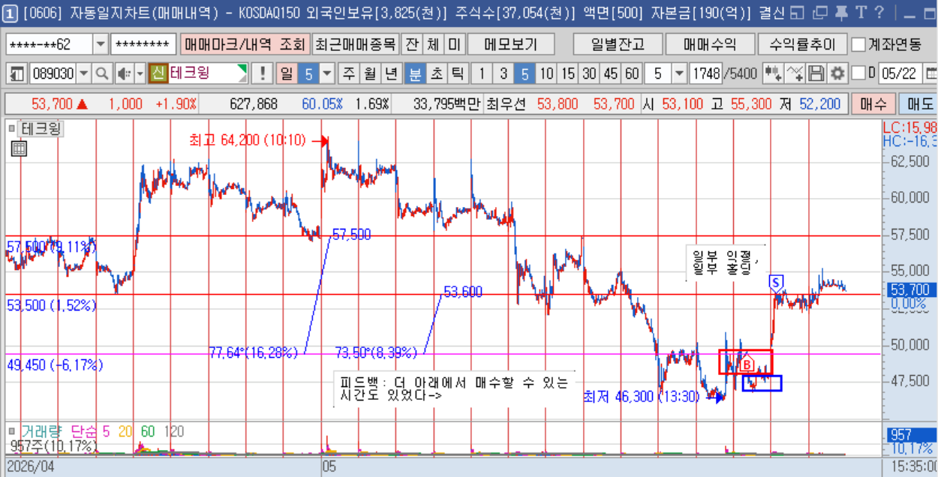Click the magnifier stock search icon

tap(101, 73)
